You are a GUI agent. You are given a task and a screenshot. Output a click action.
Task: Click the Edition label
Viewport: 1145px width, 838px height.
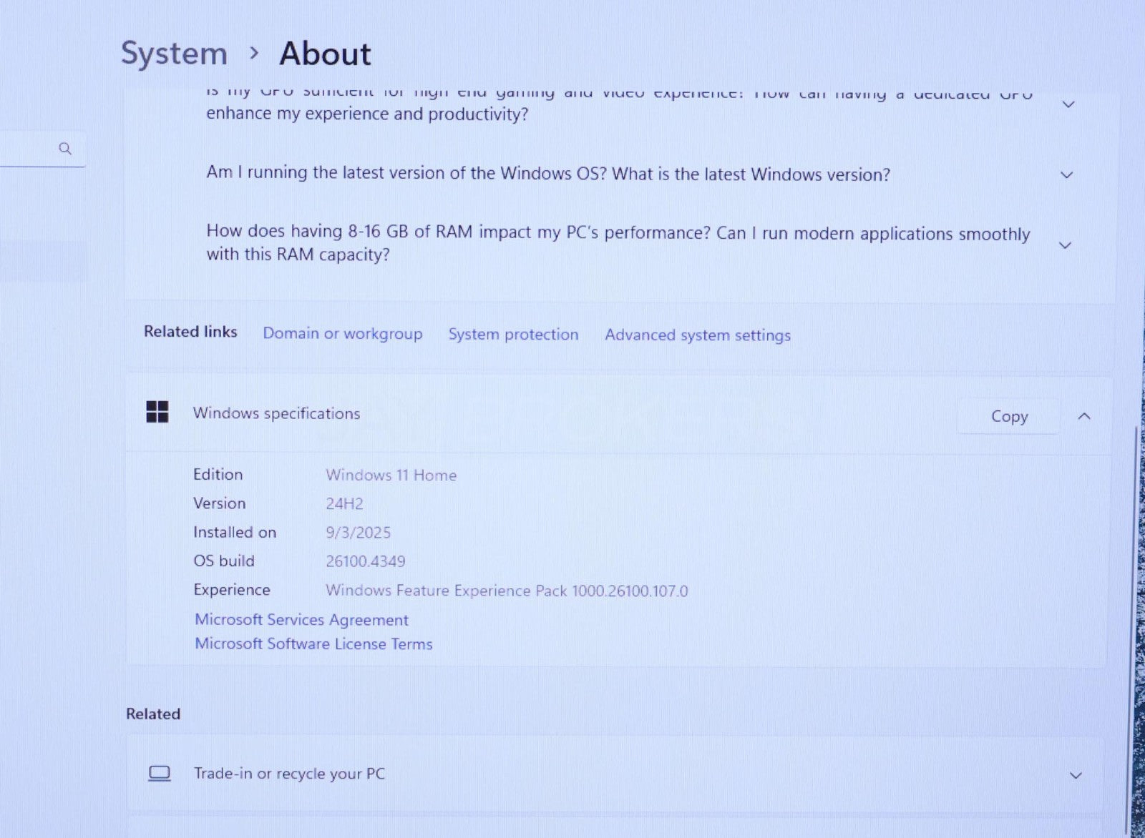point(218,474)
